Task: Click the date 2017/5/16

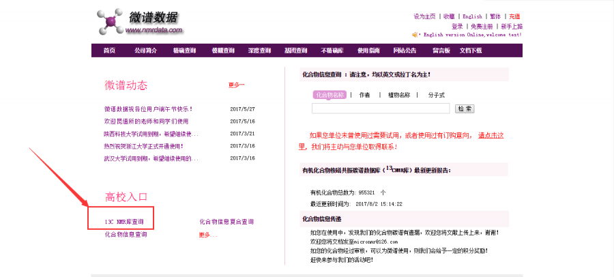Action: [242, 121]
